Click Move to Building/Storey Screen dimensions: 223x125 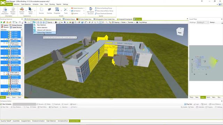click(x=103, y=8)
